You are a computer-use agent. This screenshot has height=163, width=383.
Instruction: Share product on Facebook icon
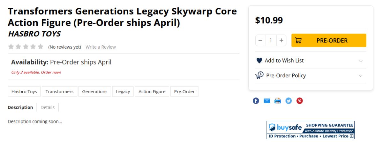tap(256, 101)
